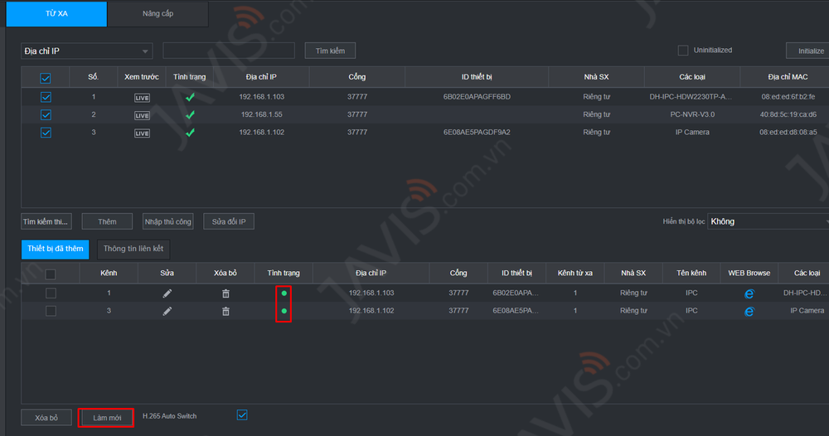829x436 pixels.
Task: Open LIVE preview for 192.168.1.55
Action: pos(142,115)
